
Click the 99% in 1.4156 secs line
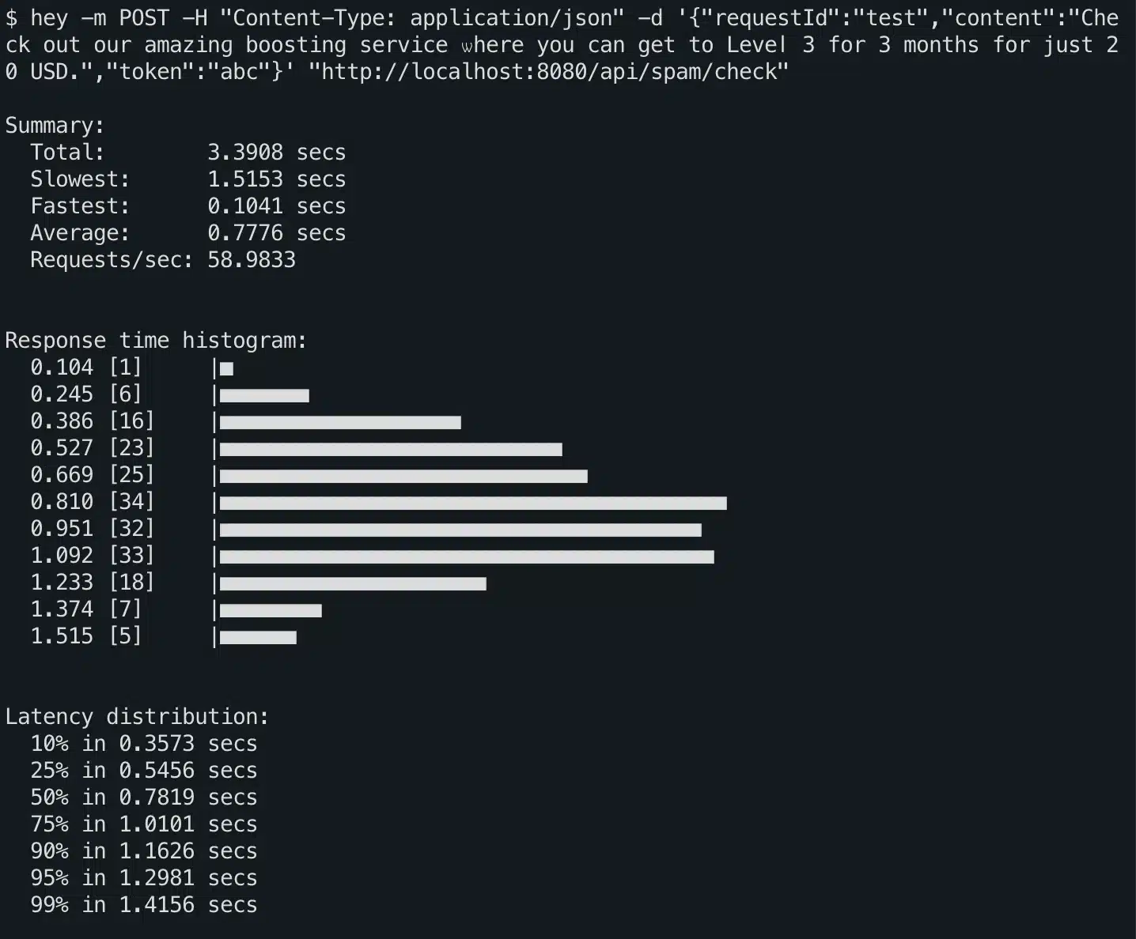point(144,905)
